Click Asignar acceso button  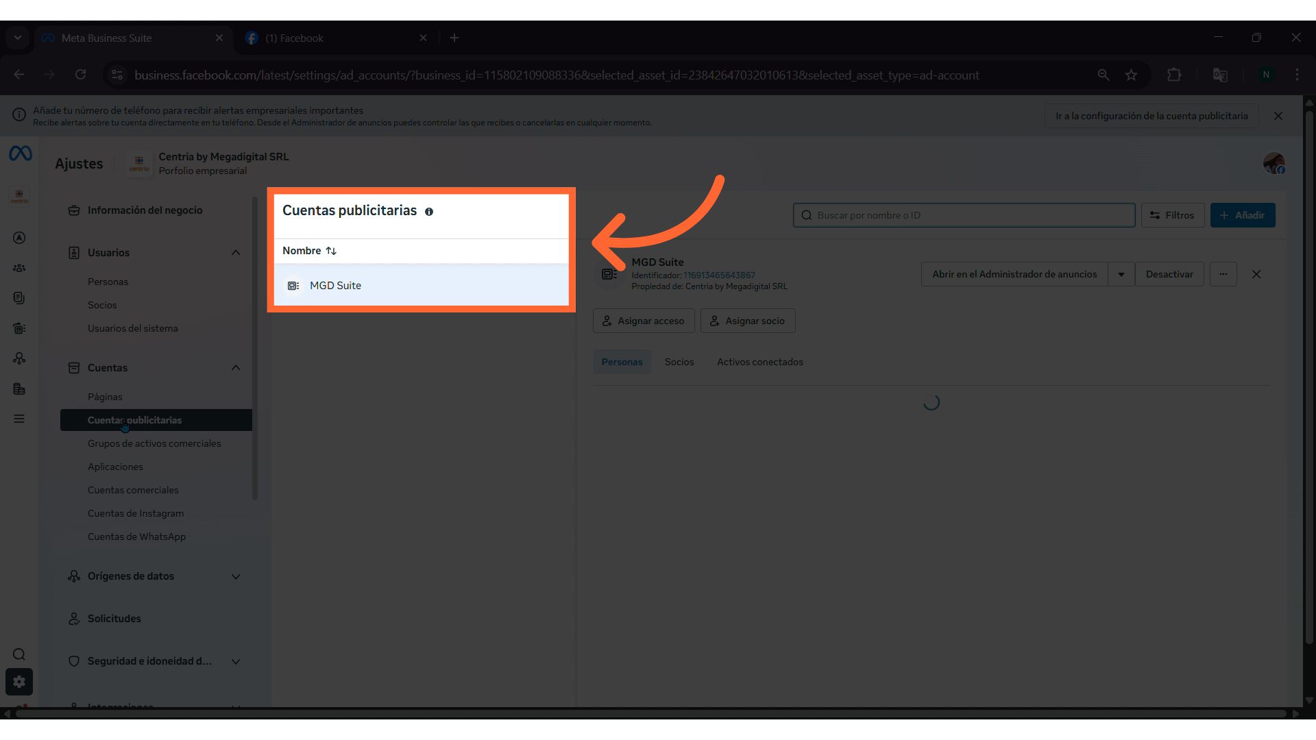[644, 321]
